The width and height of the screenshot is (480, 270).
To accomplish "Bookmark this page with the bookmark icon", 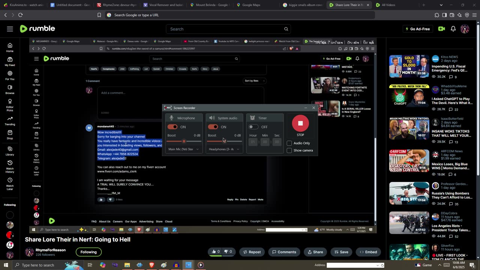I will [x=99, y=15].
